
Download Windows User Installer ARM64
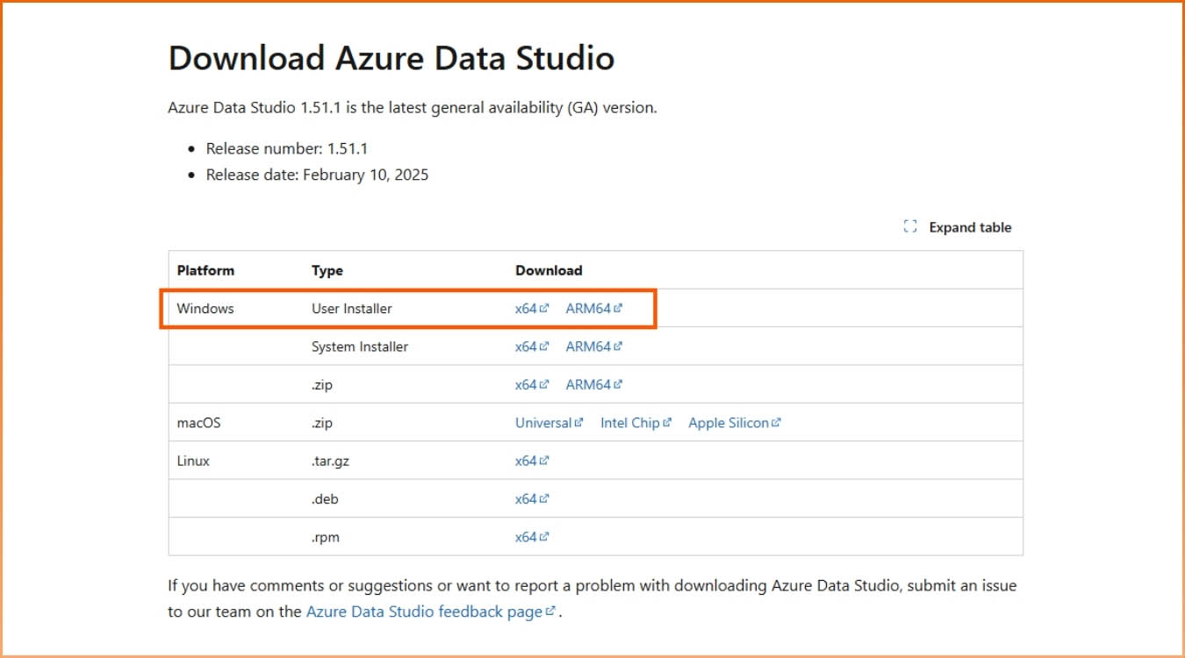coord(594,309)
